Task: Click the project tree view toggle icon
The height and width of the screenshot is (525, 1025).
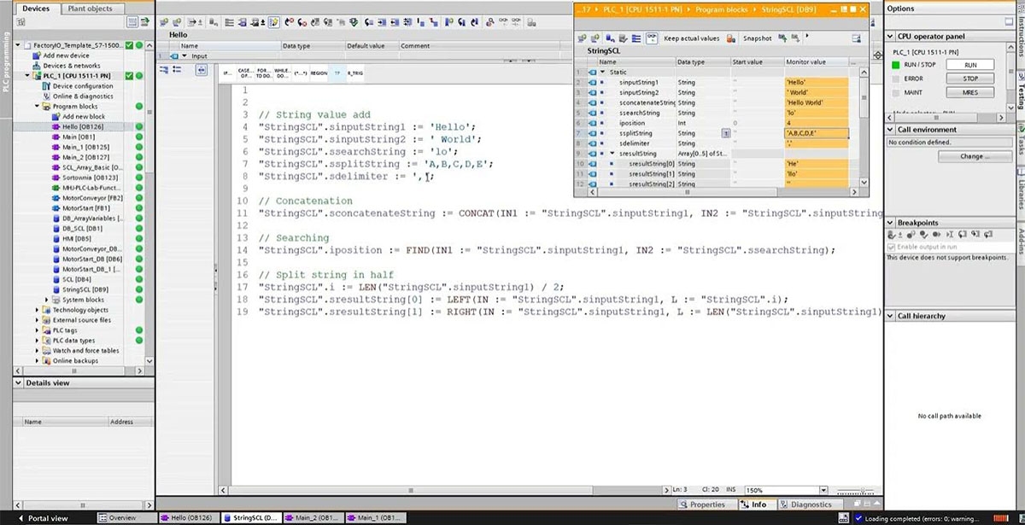Action: (132, 21)
